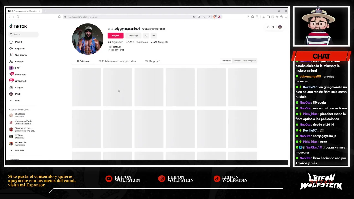Switch to Publicaciones compartidas tab

(x=117, y=61)
